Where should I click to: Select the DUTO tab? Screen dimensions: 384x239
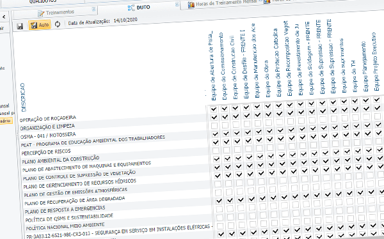[139, 8]
